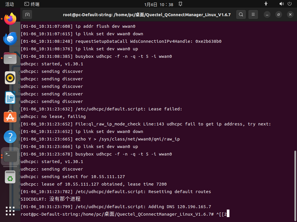Open the 终端 app menu in top bar
This screenshot has height=222, width=297.
(32, 4)
